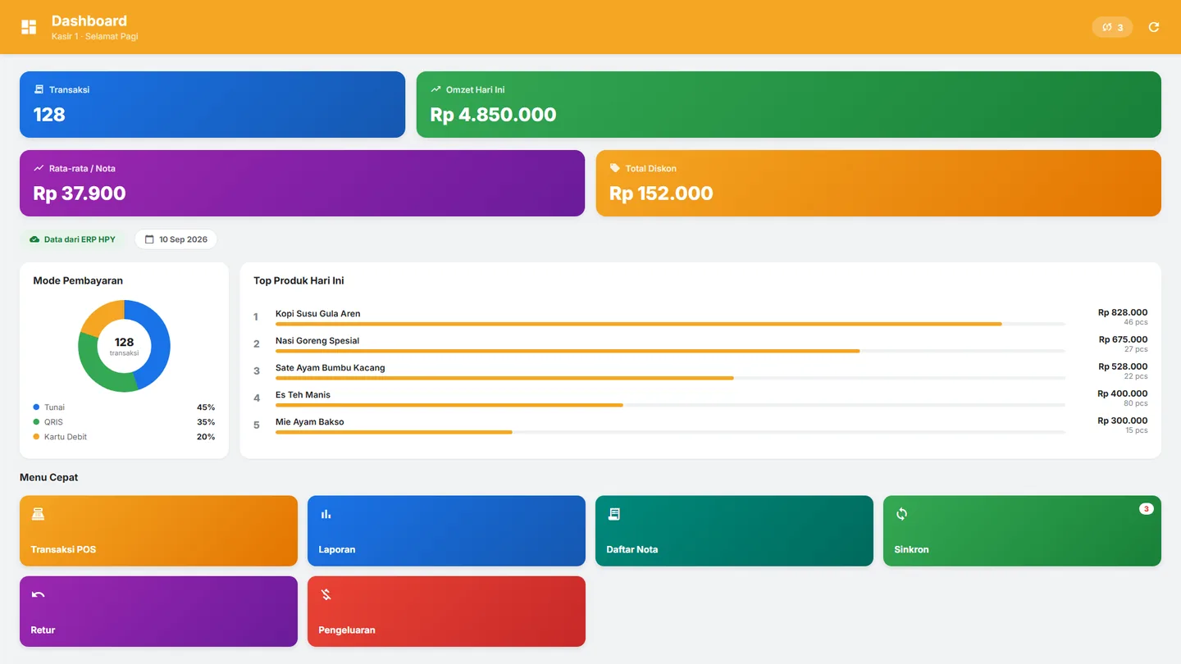Click the 10 Sep 2026 date text

coord(183,239)
